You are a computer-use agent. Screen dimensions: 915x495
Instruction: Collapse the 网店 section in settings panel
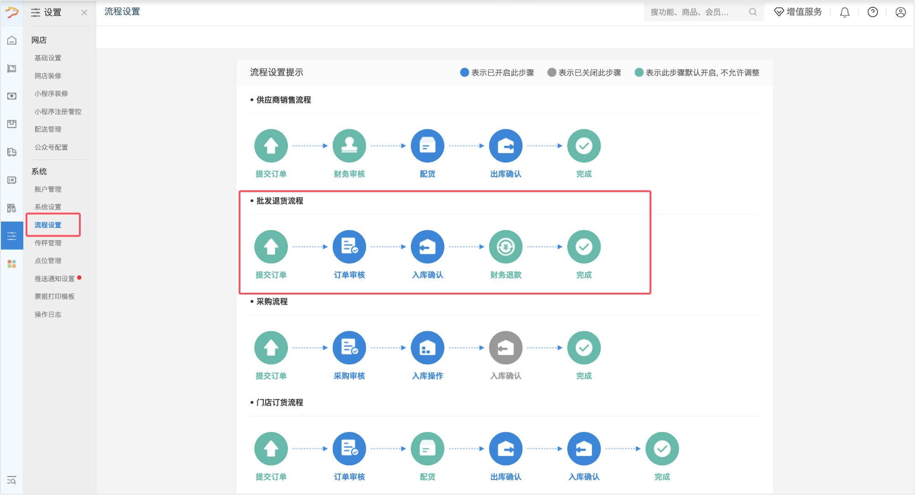coord(38,40)
